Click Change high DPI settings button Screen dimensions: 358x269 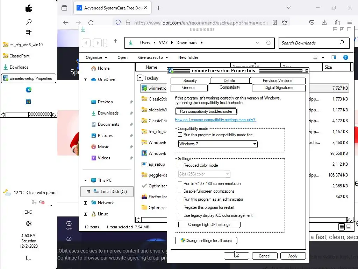pyautogui.click(x=209, y=225)
